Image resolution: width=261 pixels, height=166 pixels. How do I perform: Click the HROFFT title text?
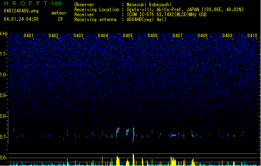click(26, 3)
